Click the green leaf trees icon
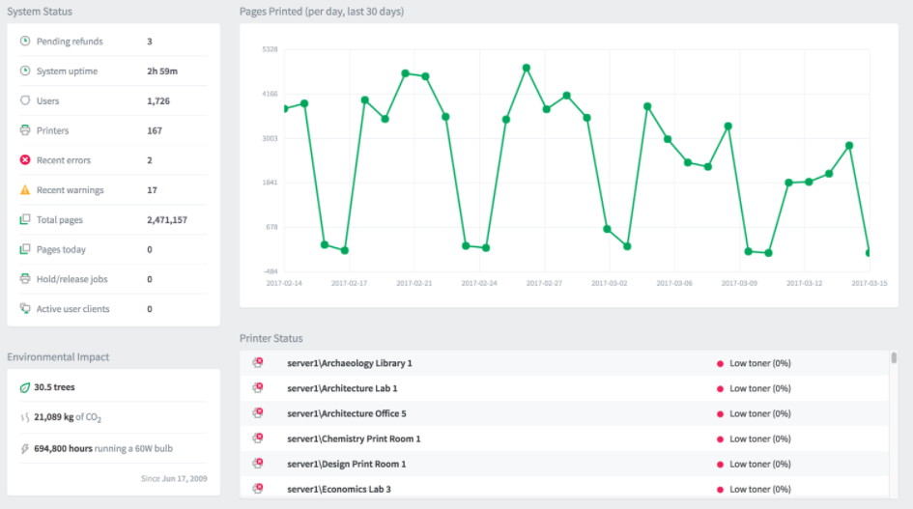The width and height of the screenshot is (913, 509). point(25,387)
